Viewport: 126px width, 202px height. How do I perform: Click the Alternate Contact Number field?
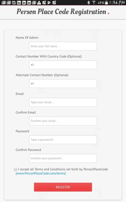tap(63, 84)
